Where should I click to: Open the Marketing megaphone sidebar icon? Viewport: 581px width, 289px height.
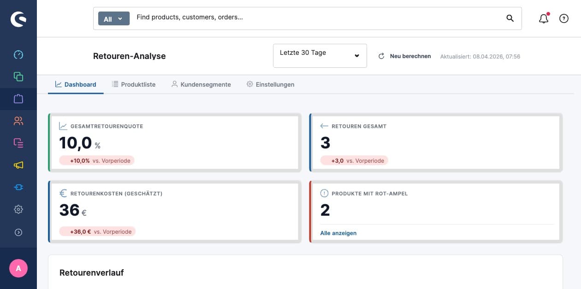[x=18, y=165]
